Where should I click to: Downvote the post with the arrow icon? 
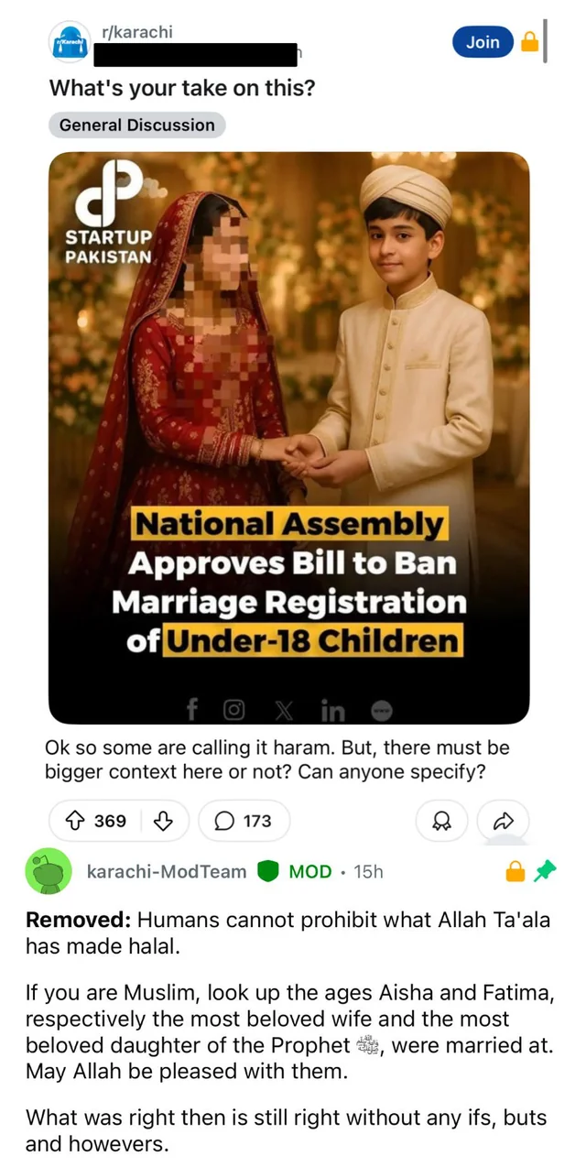click(162, 821)
